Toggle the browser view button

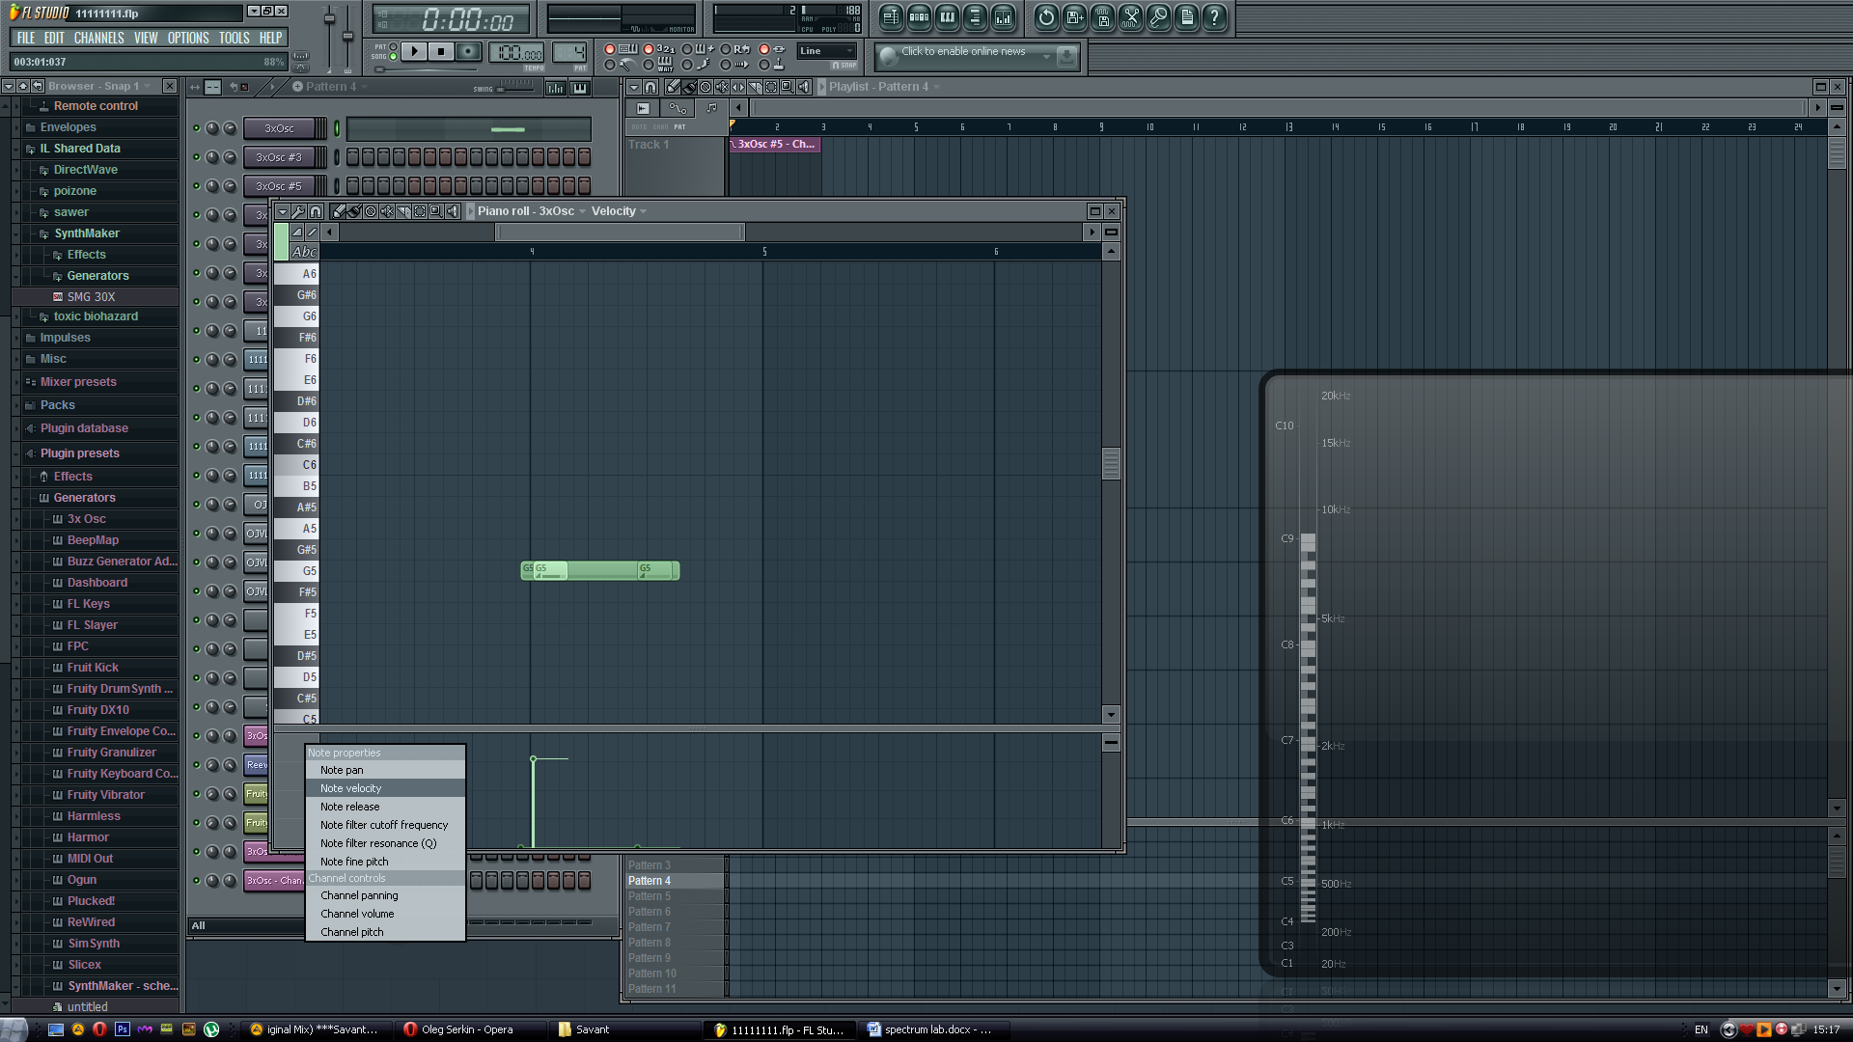pyautogui.click(x=976, y=16)
